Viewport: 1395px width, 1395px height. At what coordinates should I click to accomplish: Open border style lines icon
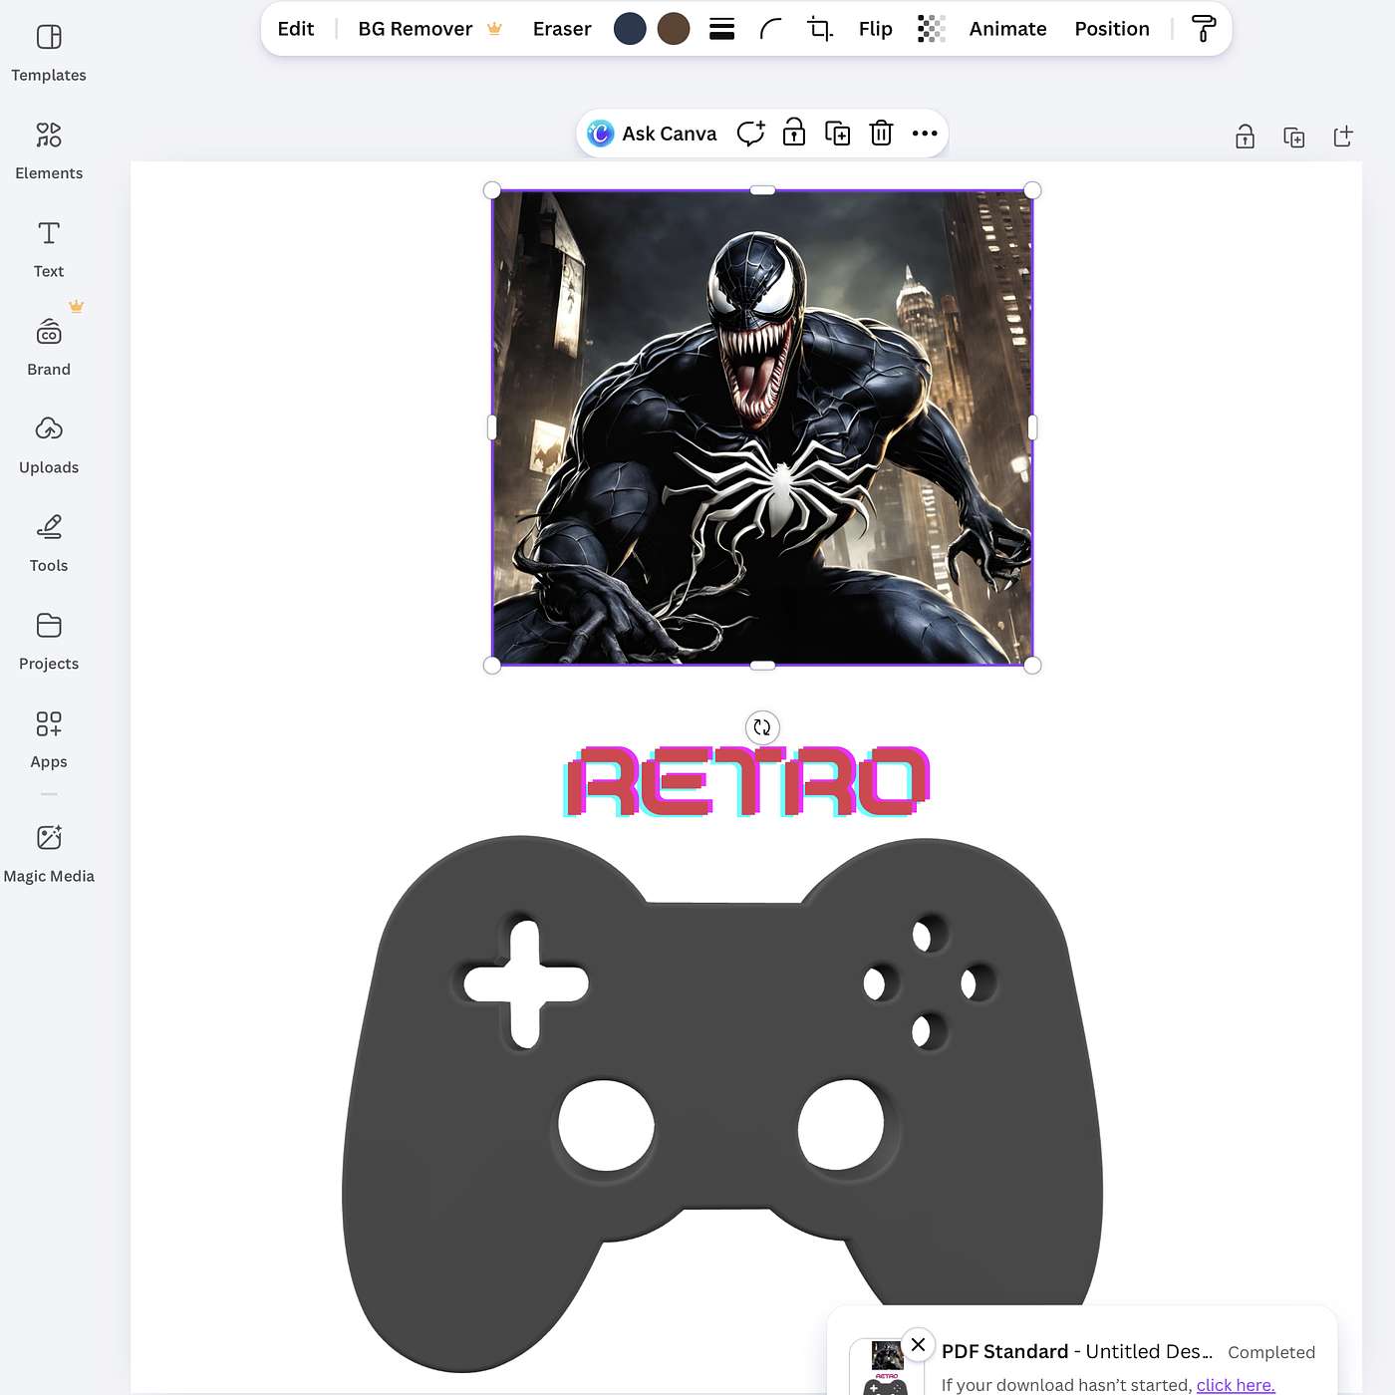click(721, 29)
